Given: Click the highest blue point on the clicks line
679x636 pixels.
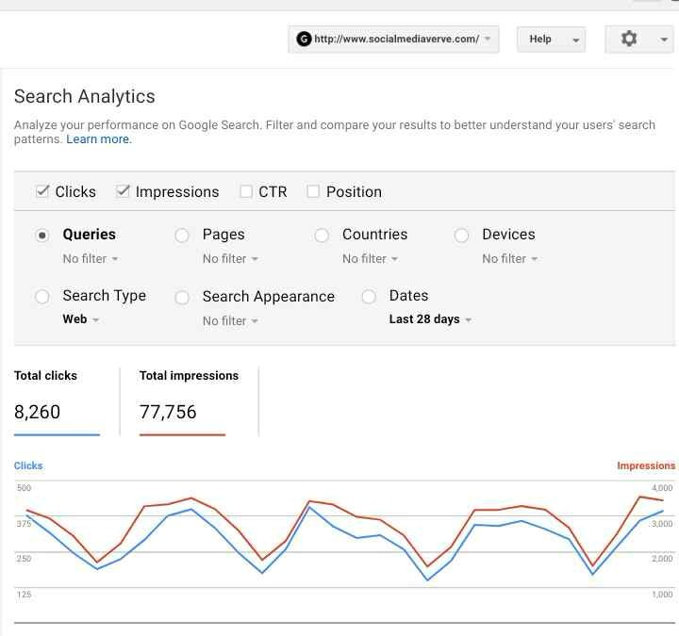Looking at the screenshot, I should point(310,507).
